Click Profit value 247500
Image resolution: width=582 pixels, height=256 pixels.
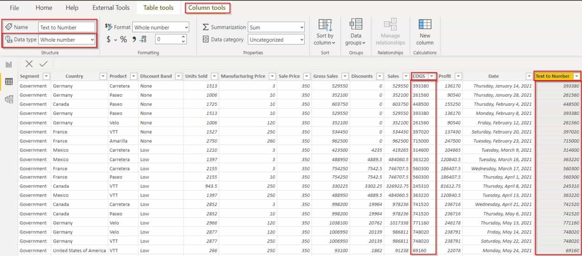[x=453, y=141]
